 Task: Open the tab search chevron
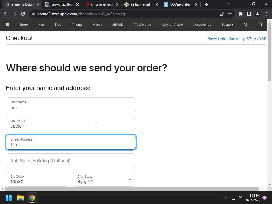point(229,4)
